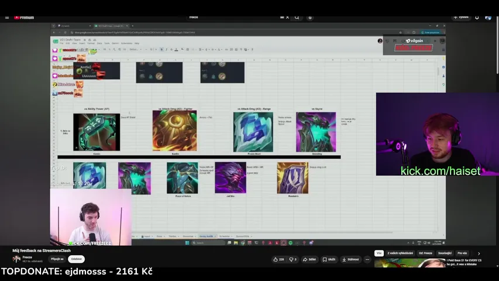499x281 pixels.
Task: Clear the YouTube search query with X
Action: pos(287,17)
